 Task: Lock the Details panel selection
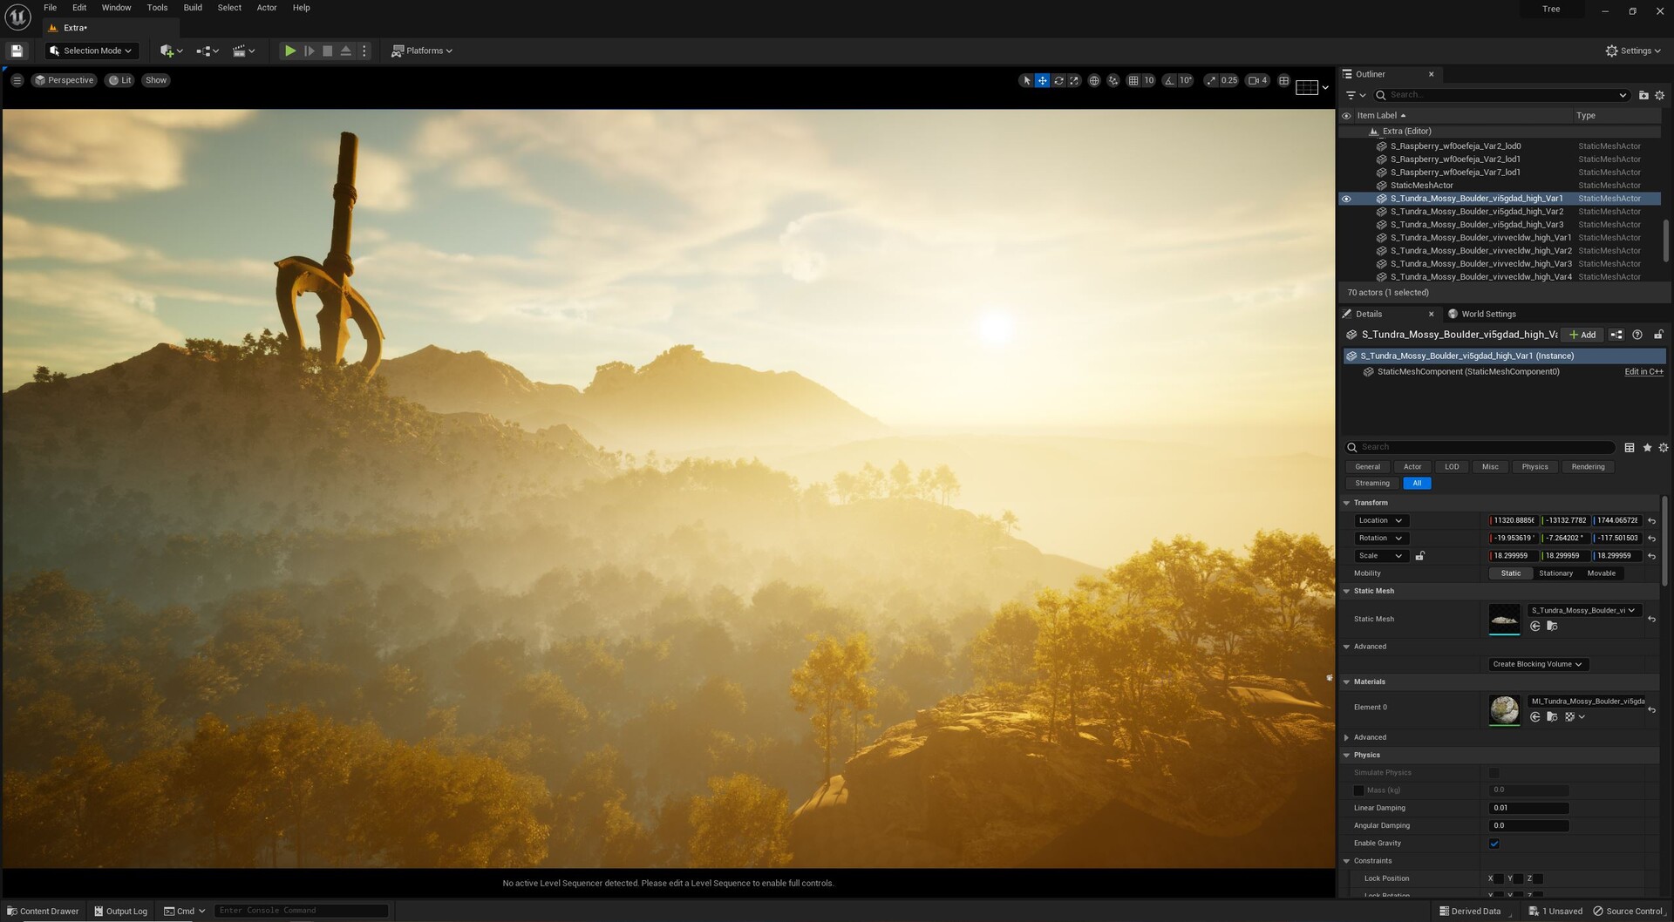point(1658,335)
